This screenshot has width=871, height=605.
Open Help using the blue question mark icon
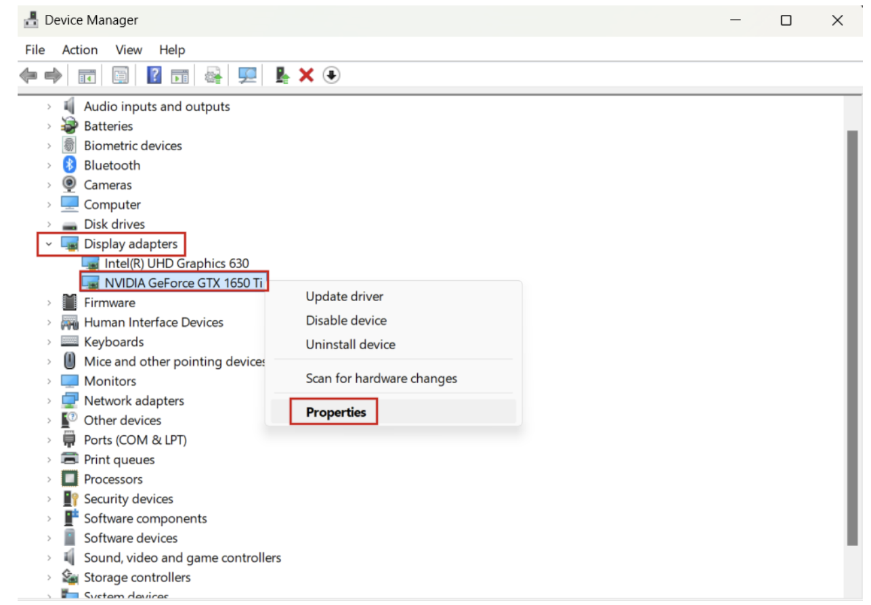pos(155,75)
